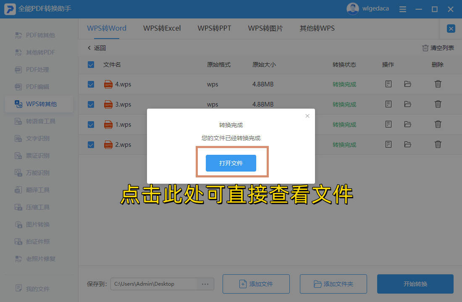Open the 票证识别 sidebar item
The image size is (462, 302).
[x=32, y=156]
